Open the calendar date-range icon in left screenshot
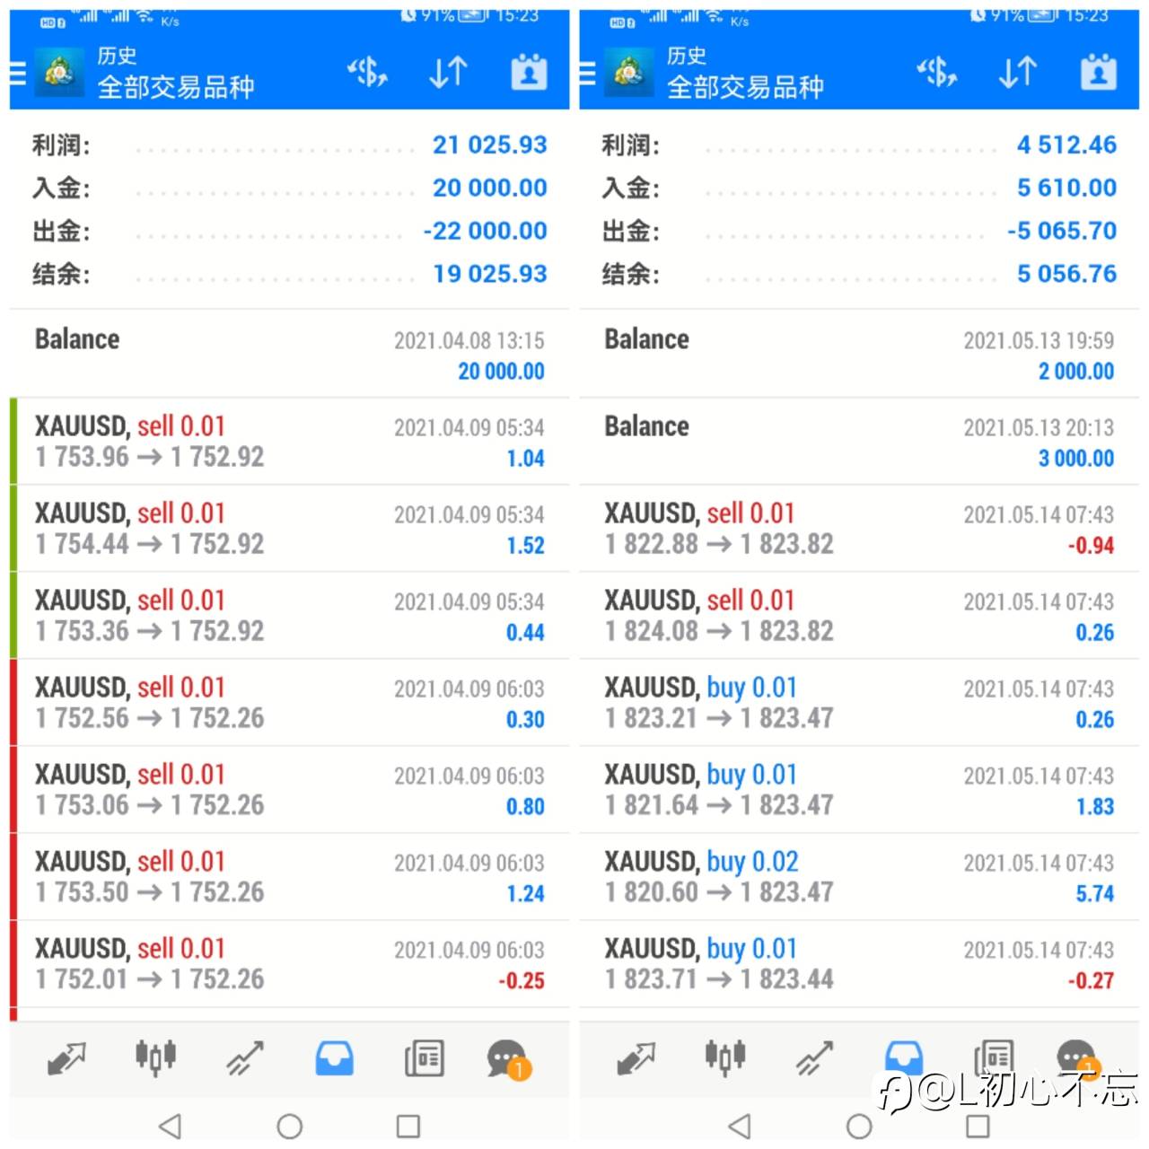This screenshot has height=1149, width=1149. [x=529, y=72]
